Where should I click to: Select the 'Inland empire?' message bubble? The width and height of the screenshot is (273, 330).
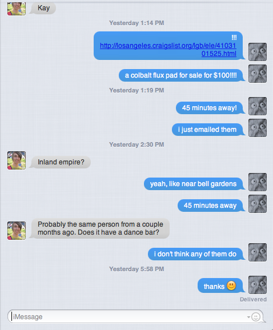coord(61,162)
